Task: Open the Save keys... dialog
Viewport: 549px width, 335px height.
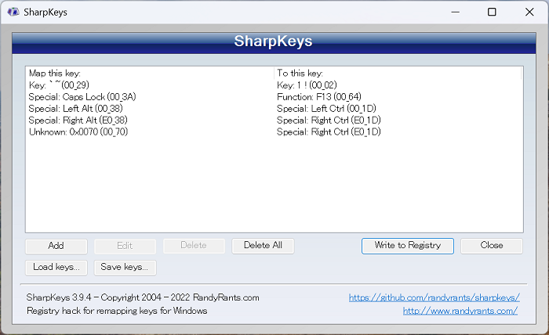Action: 125,268
